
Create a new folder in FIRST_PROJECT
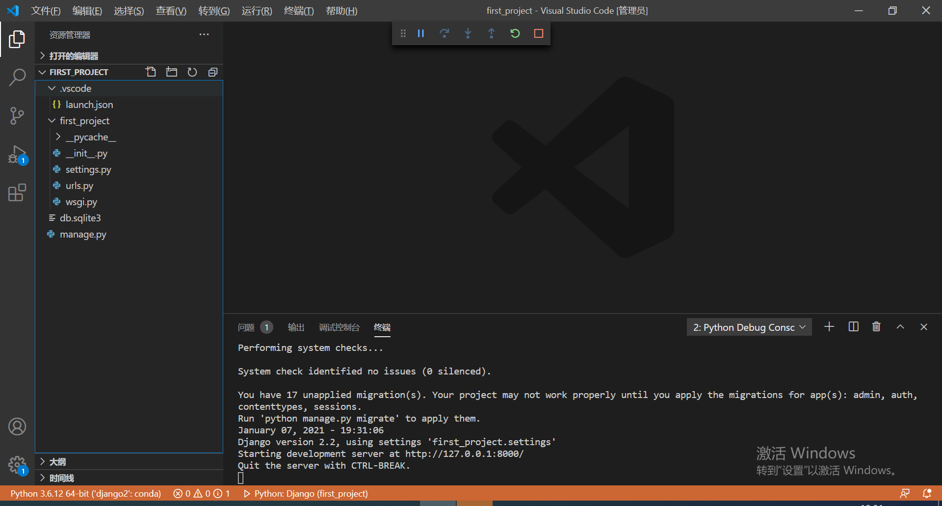pos(172,72)
